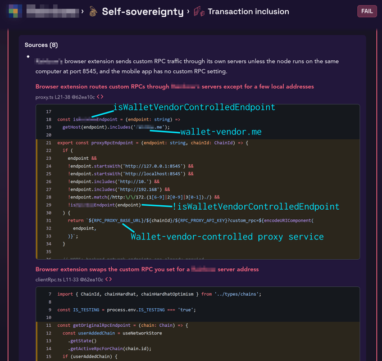This screenshot has height=361, width=382.
Task: Click the browser extension summary paragraph
Action: (187, 66)
